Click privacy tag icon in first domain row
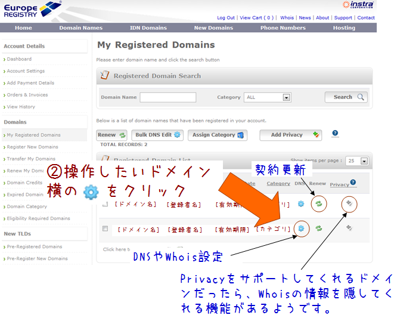397x318 pixels. click(x=349, y=203)
